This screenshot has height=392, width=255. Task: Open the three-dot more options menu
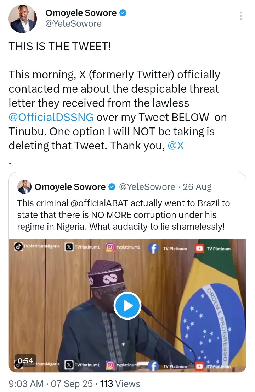240,16
